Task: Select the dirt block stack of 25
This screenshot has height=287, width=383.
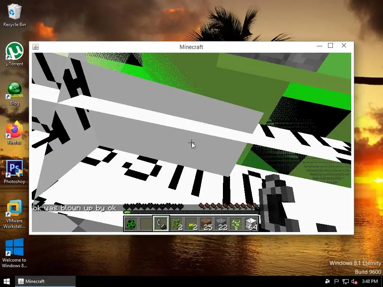Action: [206, 224]
